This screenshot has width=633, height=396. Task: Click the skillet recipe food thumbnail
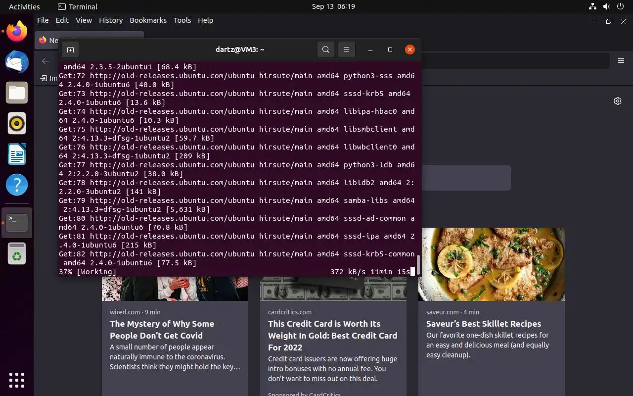(492, 264)
